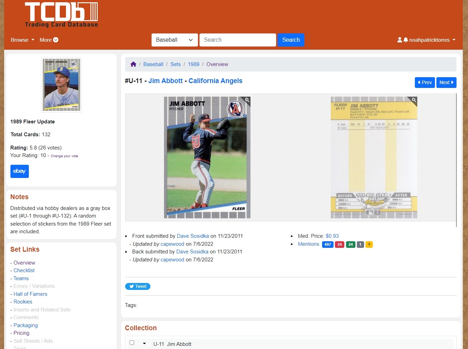Open Sets breadcrumb link
Viewport: 468px width, 349px height.
[175, 64]
